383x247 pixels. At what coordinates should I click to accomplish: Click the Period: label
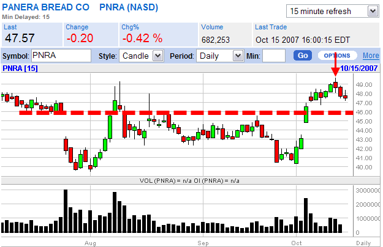[x=182, y=56]
